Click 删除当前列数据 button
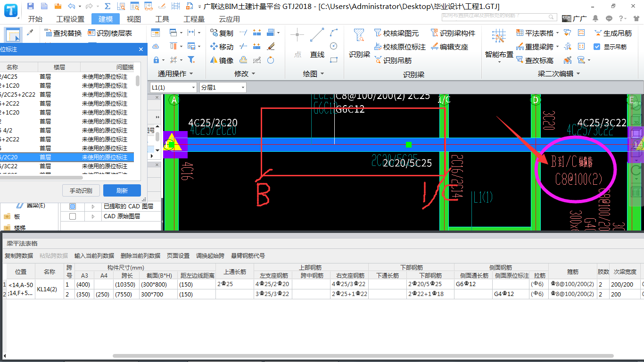This screenshot has width=644, height=362. 140,256
